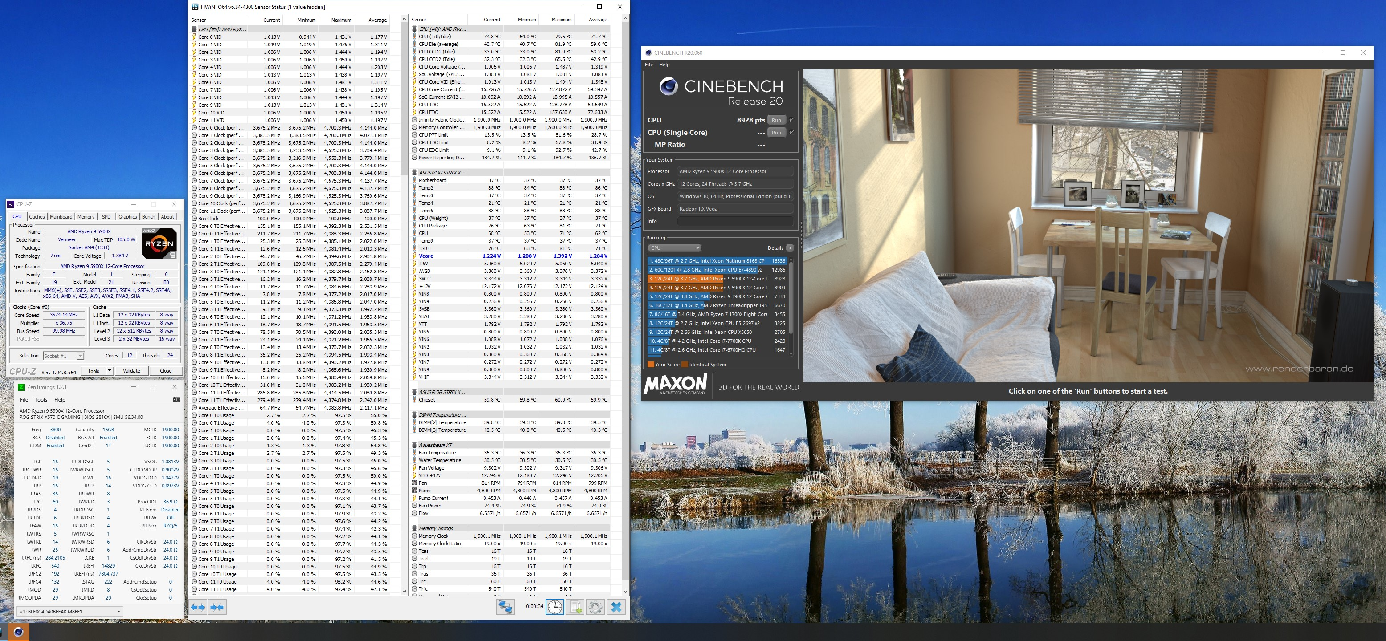Viewport: 1386px width, 641px height.
Task: Open HWiNFO remote monitoring network icon
Action: tap(505, 607)
